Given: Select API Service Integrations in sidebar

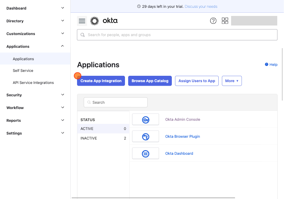Looking at the screenshot, I should click(x=33, y=83).
